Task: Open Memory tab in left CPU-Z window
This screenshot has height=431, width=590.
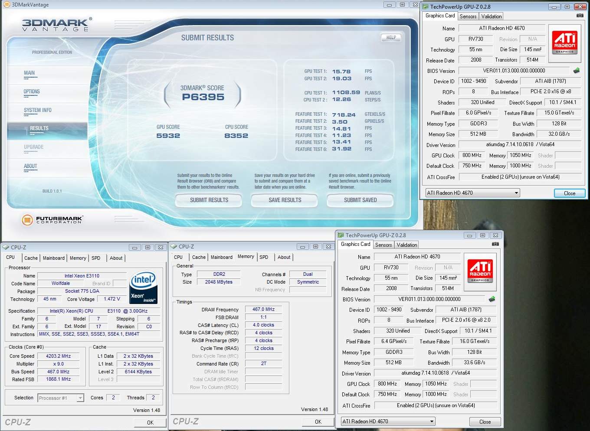Action: click(78, 258)
